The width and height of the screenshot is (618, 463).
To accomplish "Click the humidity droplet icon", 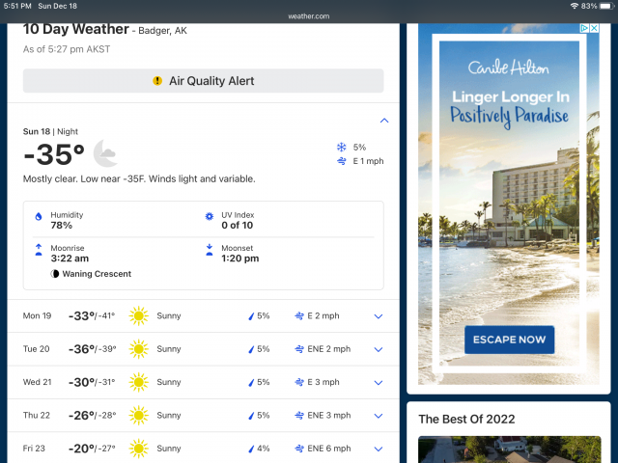I will point(39,218).
